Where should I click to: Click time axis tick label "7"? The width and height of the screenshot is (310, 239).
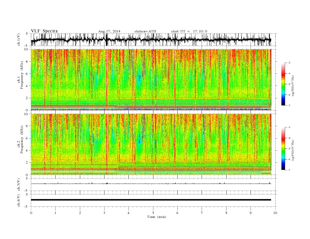(x=202, y=213)
